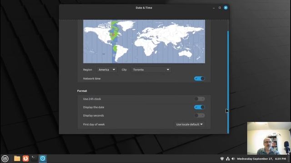Screen dimensions: 291x163
Task: Open the panel clock showing Wednesday September 27
Action: coord(261,159)
